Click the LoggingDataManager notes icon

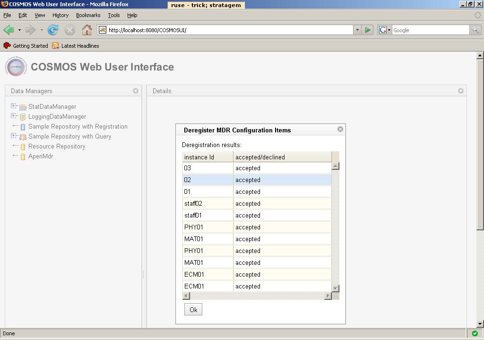23,117
